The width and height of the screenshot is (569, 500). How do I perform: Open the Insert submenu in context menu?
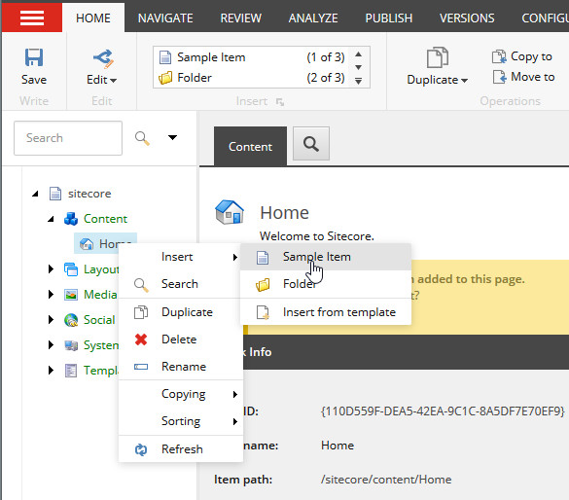coord(180,257)
